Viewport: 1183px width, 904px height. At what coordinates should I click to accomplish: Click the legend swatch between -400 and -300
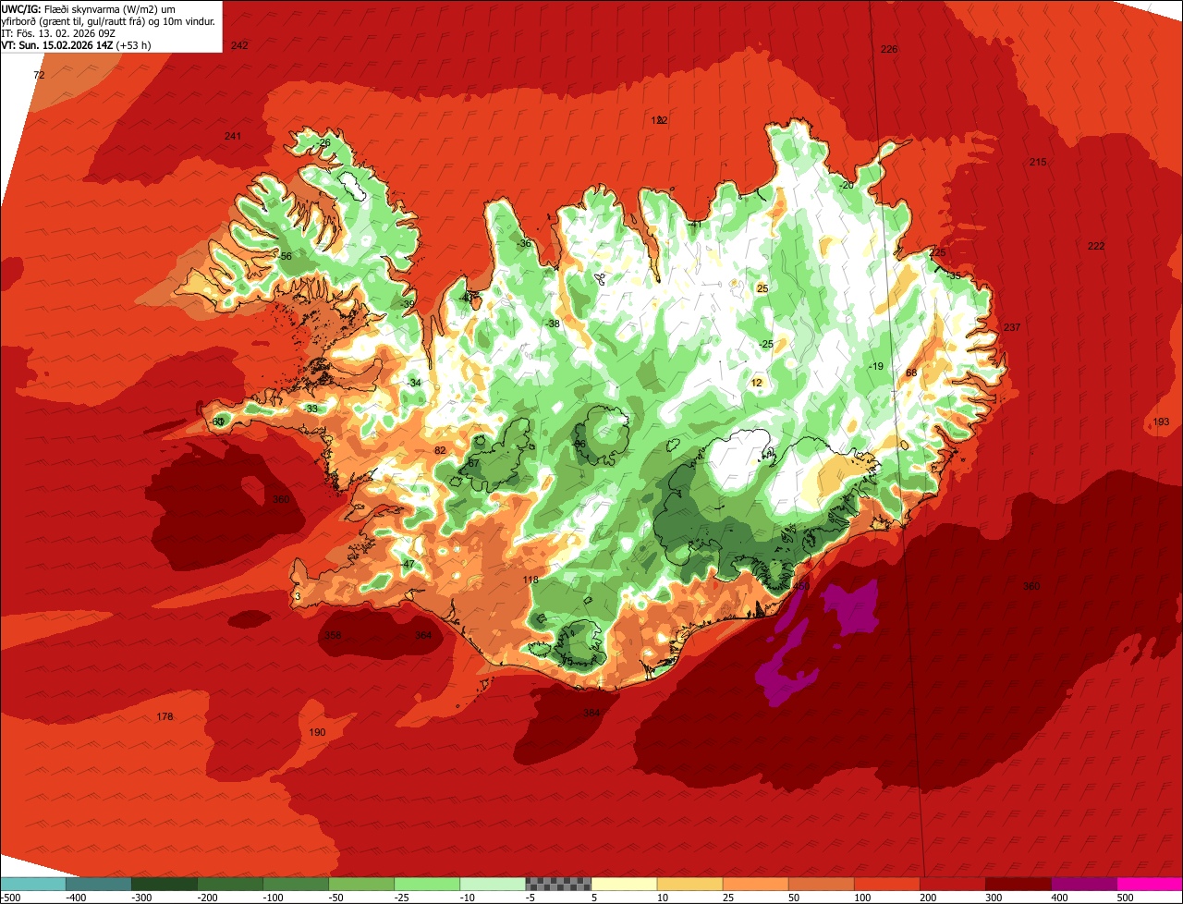point(99,883)
